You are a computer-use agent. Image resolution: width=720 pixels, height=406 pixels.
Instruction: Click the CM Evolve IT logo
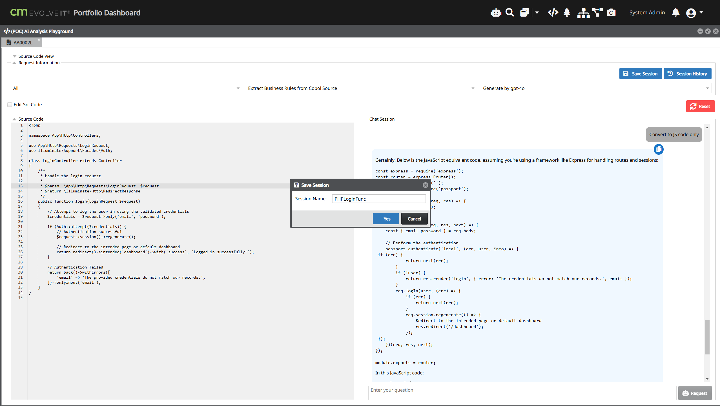tap(40, 13)
